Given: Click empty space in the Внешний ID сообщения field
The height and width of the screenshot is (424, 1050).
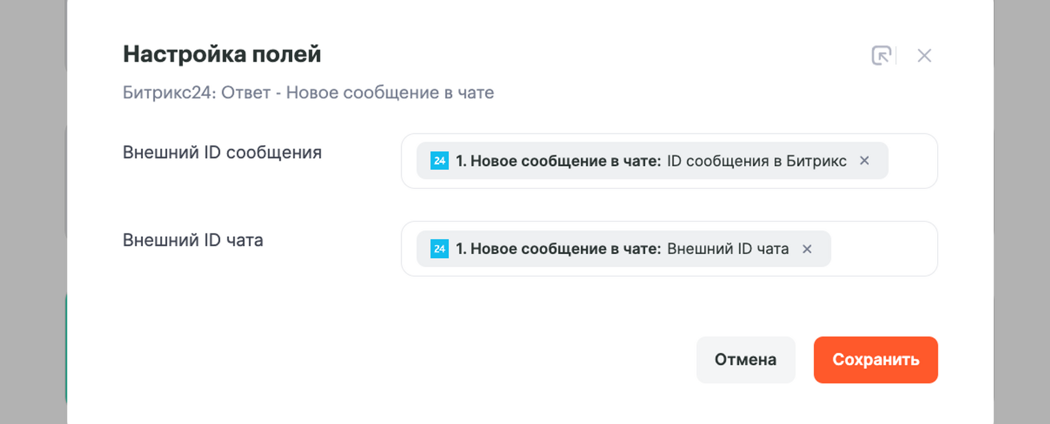Looking at the screenshot, I should point(912,161).
